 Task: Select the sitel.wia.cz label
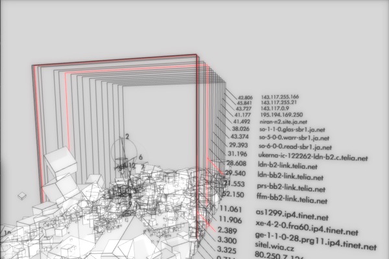tap(275, 247)
